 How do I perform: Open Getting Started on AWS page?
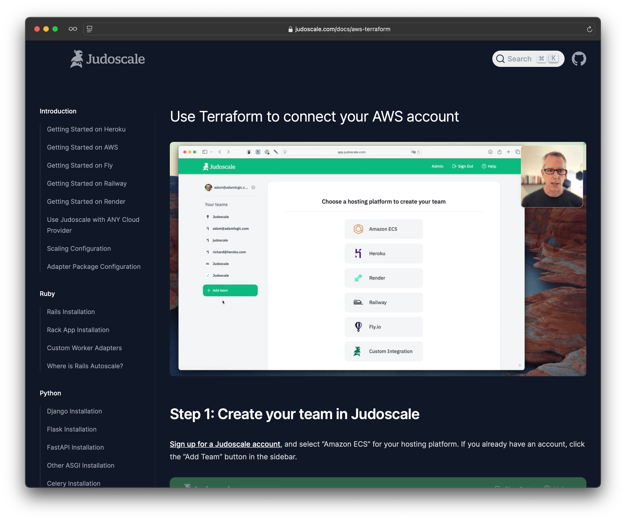click(x=82, y=147)
